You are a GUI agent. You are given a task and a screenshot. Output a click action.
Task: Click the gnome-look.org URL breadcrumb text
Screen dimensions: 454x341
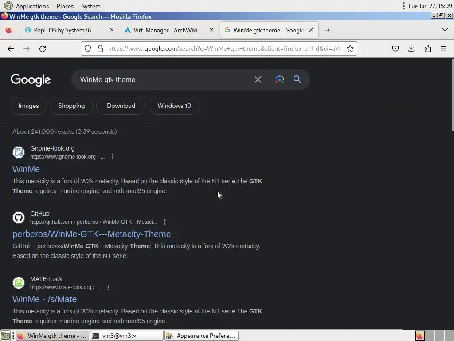point(67,157)
